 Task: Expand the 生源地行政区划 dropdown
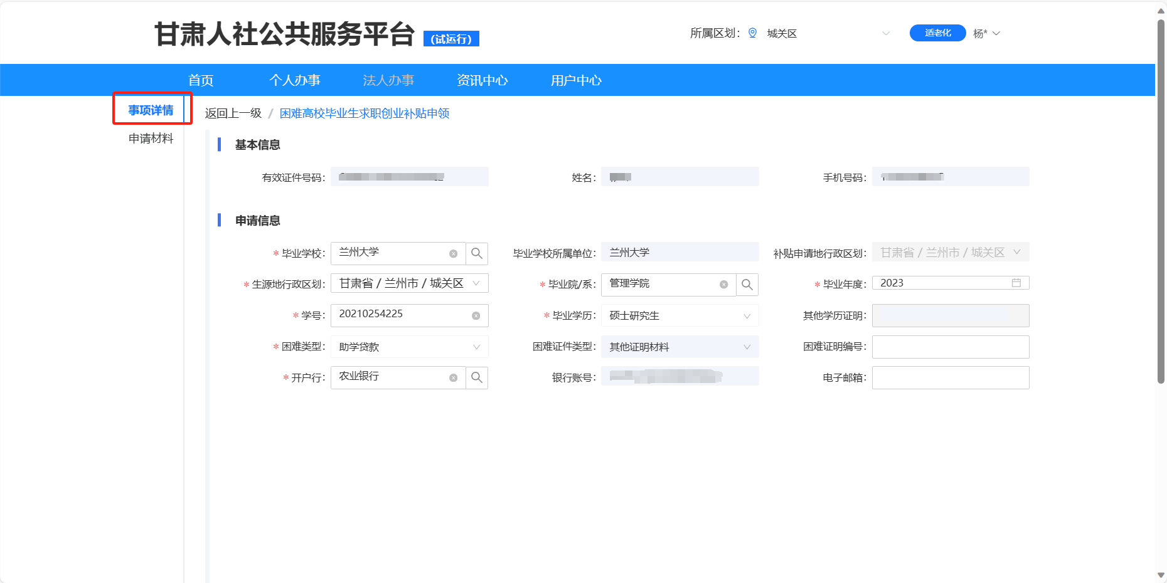click(x=476, y=283)
